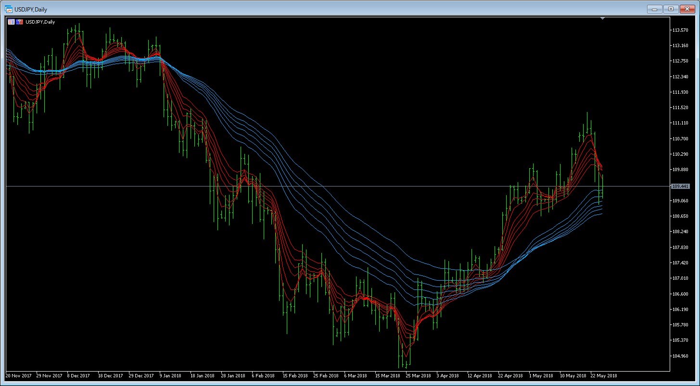Viewport: 700px width, 386px height.
Task: Select the 22 Apr 2018 date label
Action: click(510, 375)
